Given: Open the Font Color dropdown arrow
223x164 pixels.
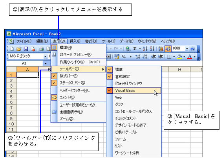Looking at the screenshot, I should coord(195,57).
